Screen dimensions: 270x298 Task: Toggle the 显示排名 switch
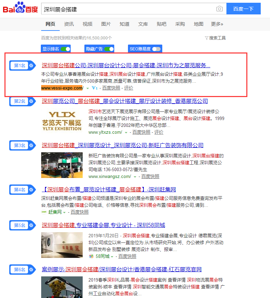[66, 49]
